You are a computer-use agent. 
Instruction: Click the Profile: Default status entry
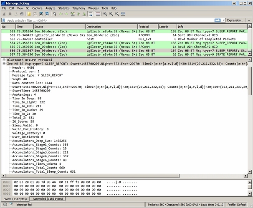237,205
